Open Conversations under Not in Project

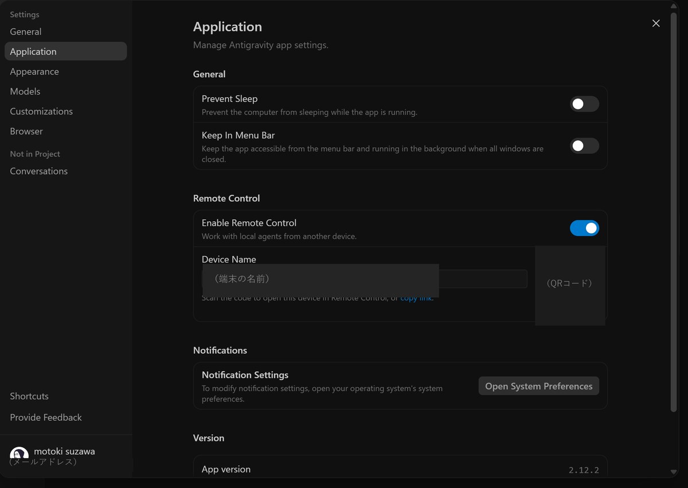[x=65, y=171]
